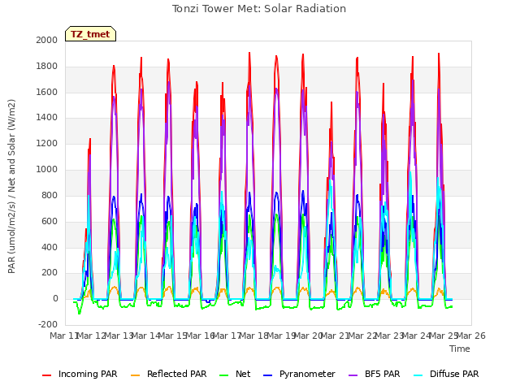Select the BF5 PAR legend label
The image size is (520, 390).
(x=383, y=374)
